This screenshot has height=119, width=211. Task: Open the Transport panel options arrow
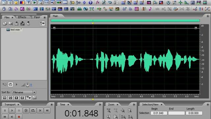coord(52,104)
